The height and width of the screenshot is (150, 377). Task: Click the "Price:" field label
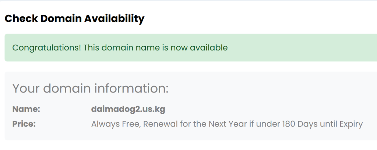coord(24,124)
